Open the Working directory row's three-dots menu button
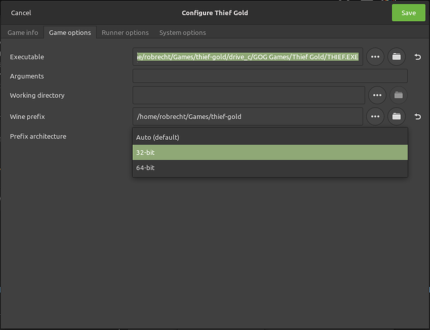Viewport: 430px width, 330px height. [377, 95]
